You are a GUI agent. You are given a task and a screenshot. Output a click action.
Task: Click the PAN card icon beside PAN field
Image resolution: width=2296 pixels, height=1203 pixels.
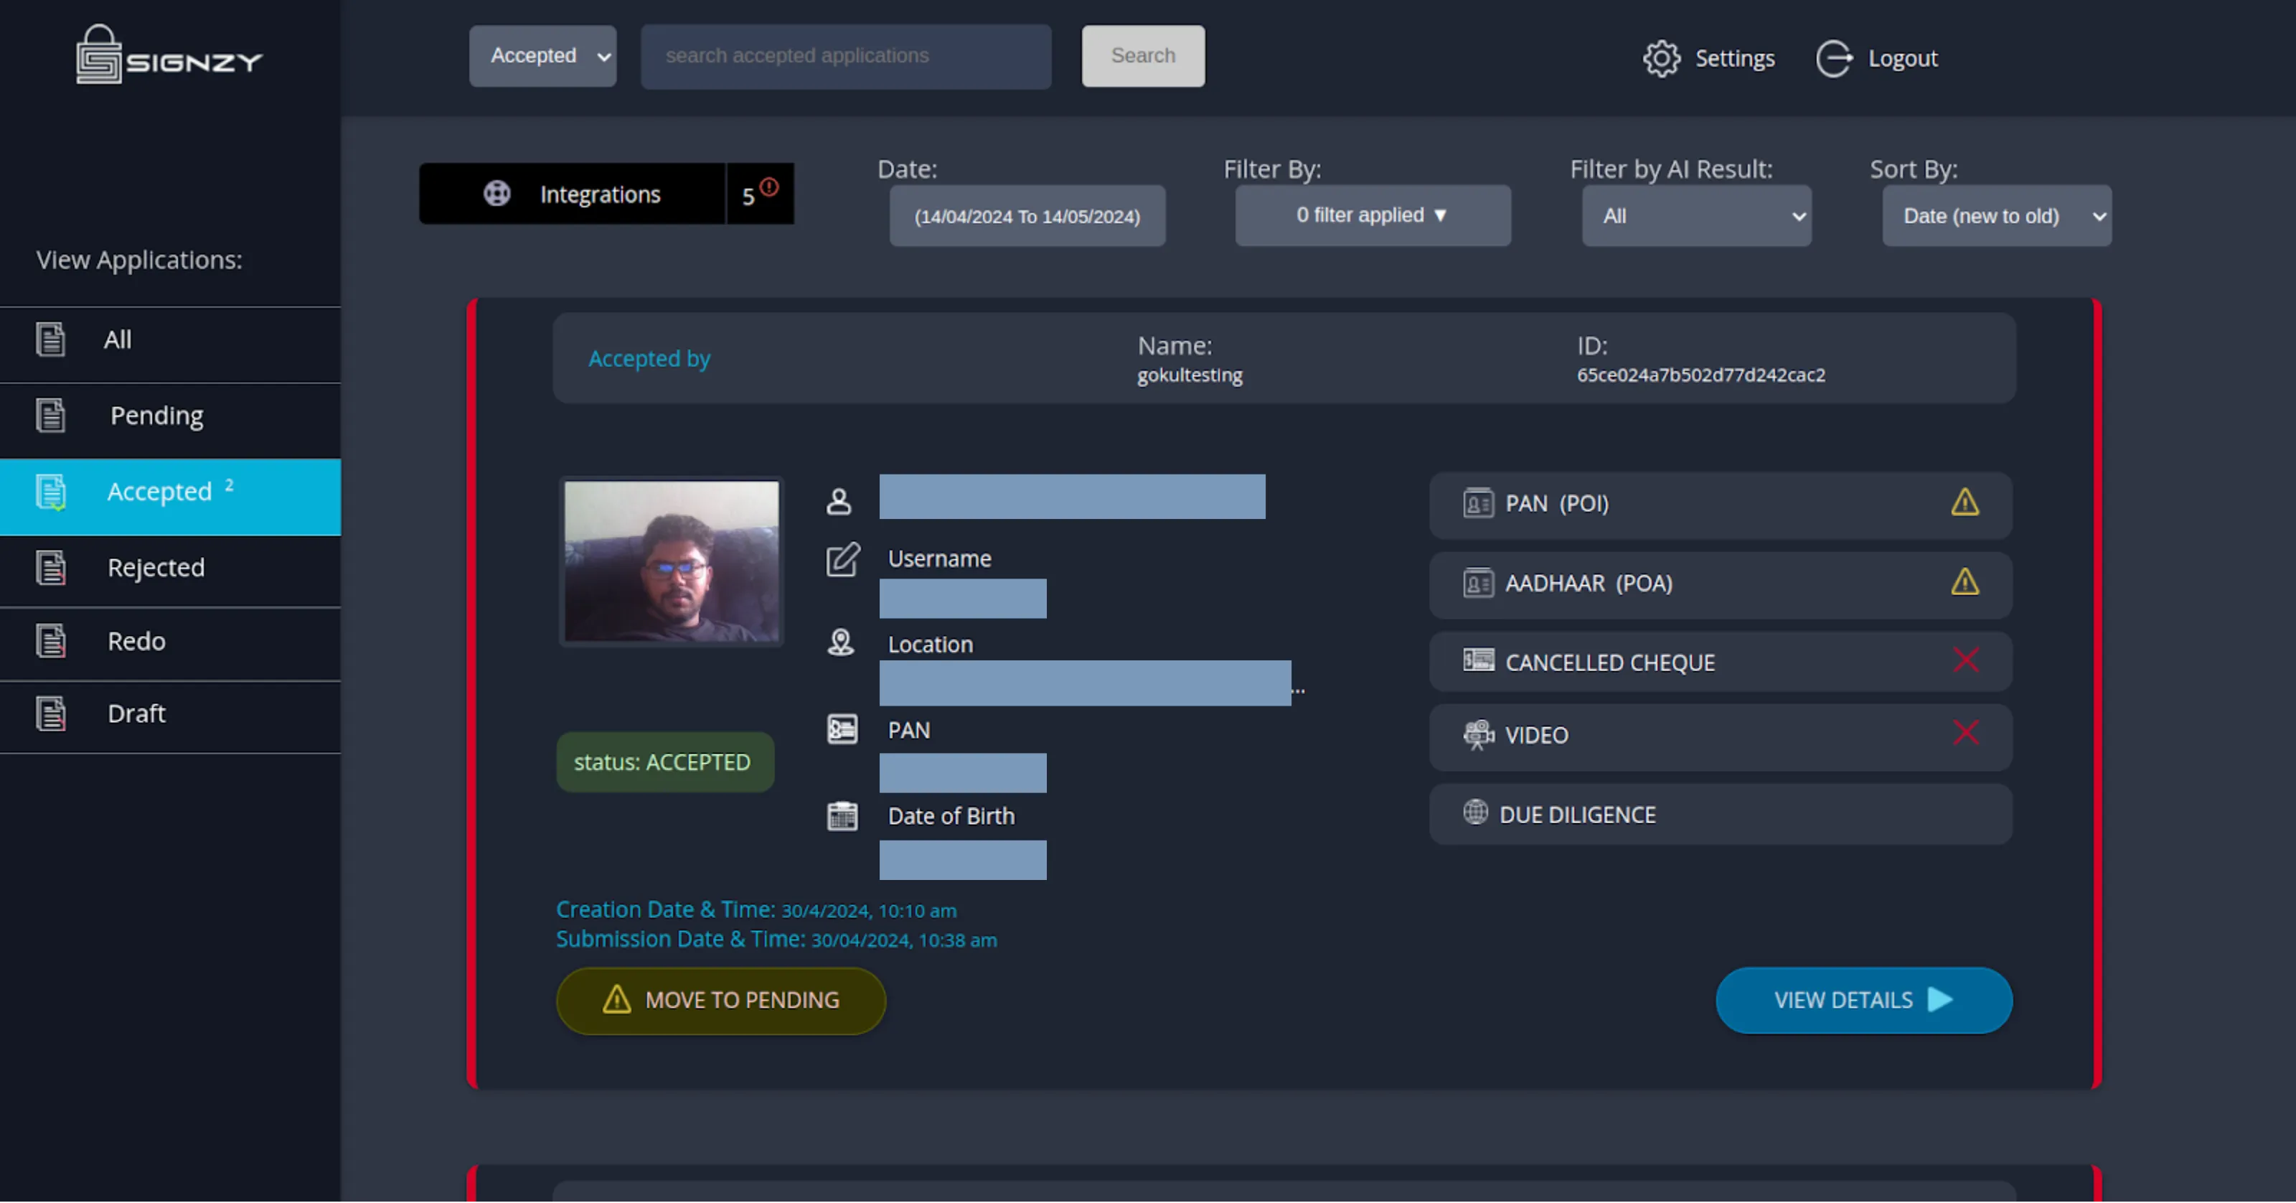(x=842, y=729)
